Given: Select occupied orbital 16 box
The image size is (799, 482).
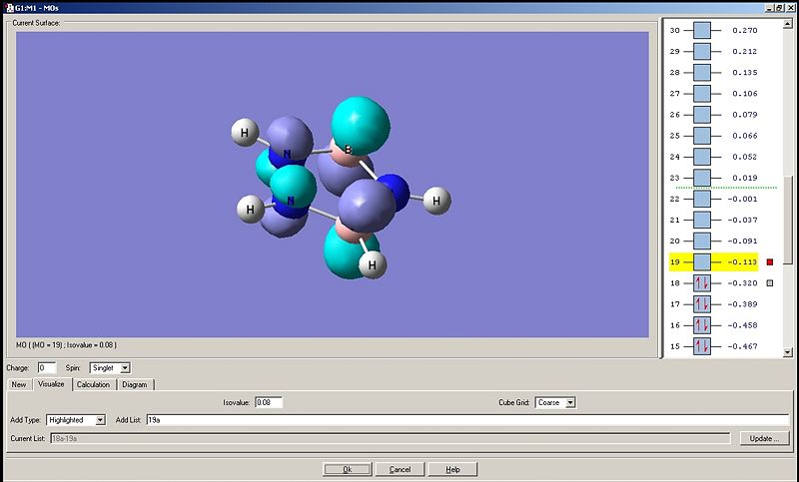Looking at the screenshot, I should click(x=702, y=325).
